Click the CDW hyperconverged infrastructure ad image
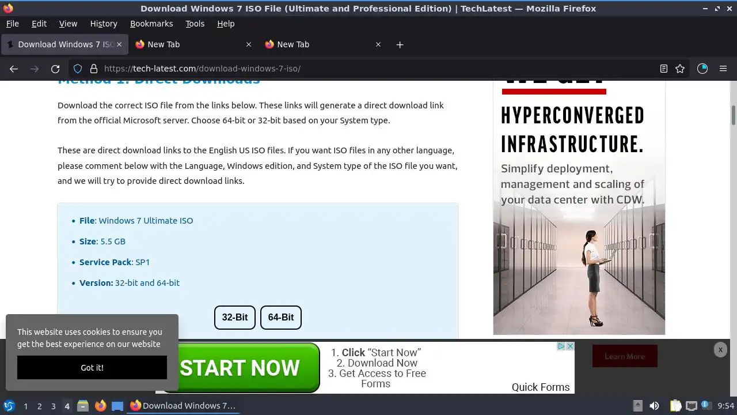Viewport: 737px width, 415px height. (x=579, y=207)
